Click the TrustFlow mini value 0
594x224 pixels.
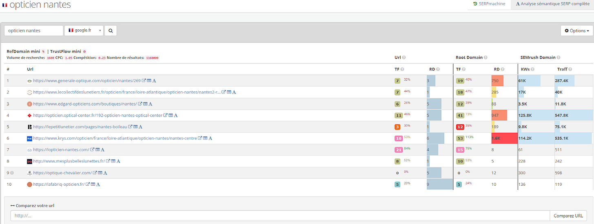click(x=84, y=52)
